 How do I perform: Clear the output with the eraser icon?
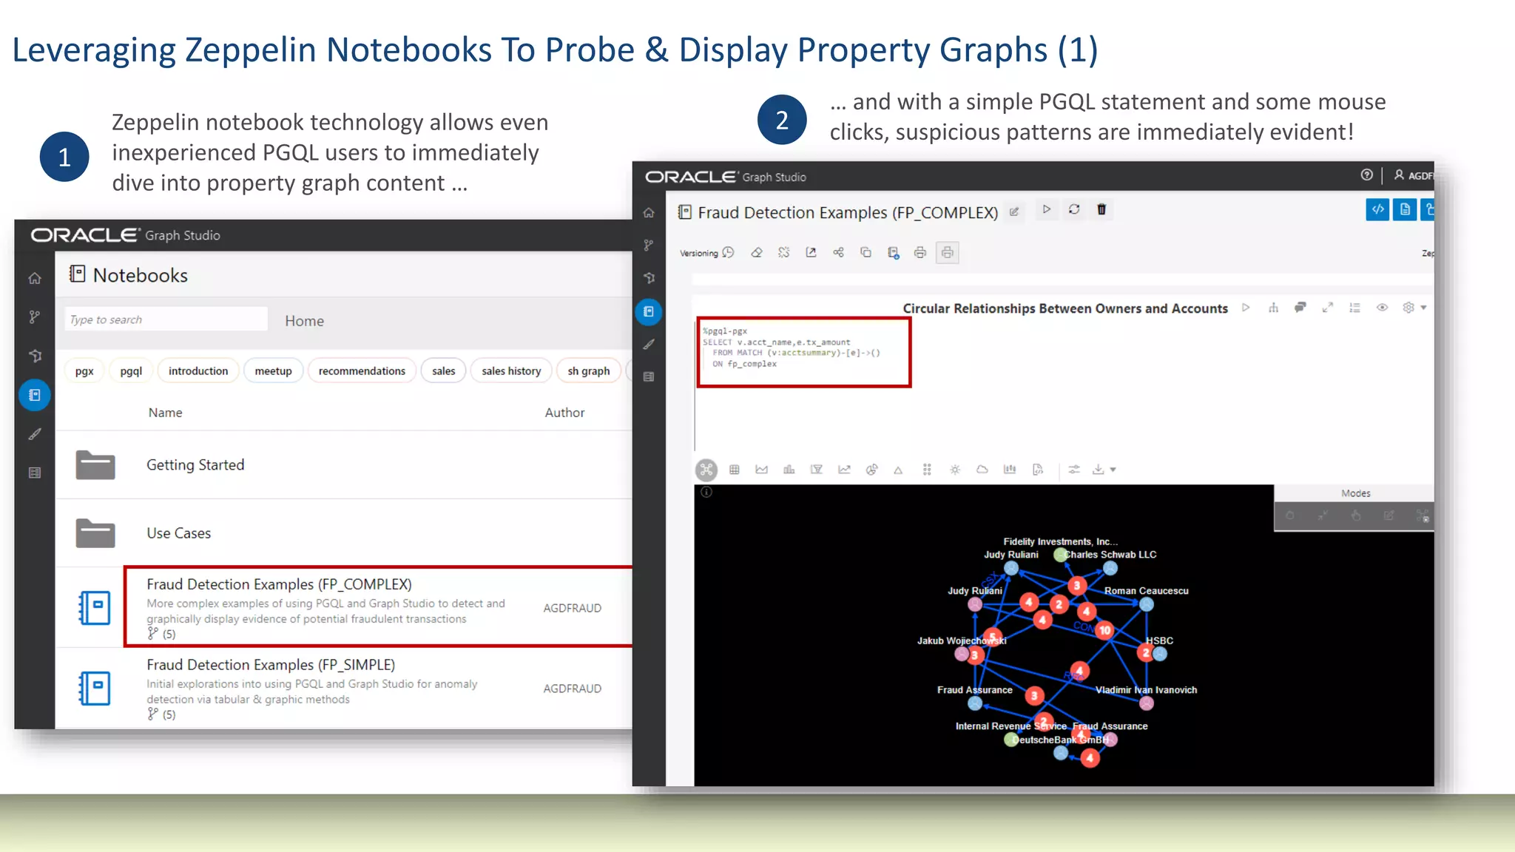tap(756, 252)
